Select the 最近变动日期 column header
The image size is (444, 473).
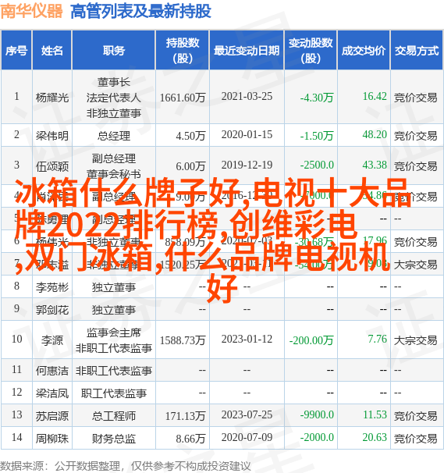click(x=247, y=51)
